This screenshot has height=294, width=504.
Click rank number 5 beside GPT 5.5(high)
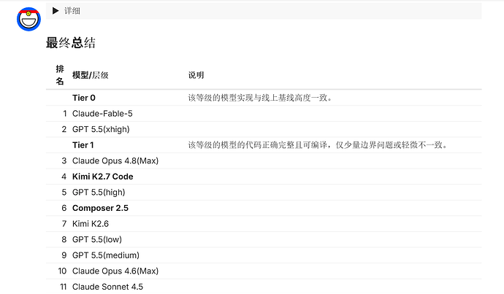coord(64,192)
